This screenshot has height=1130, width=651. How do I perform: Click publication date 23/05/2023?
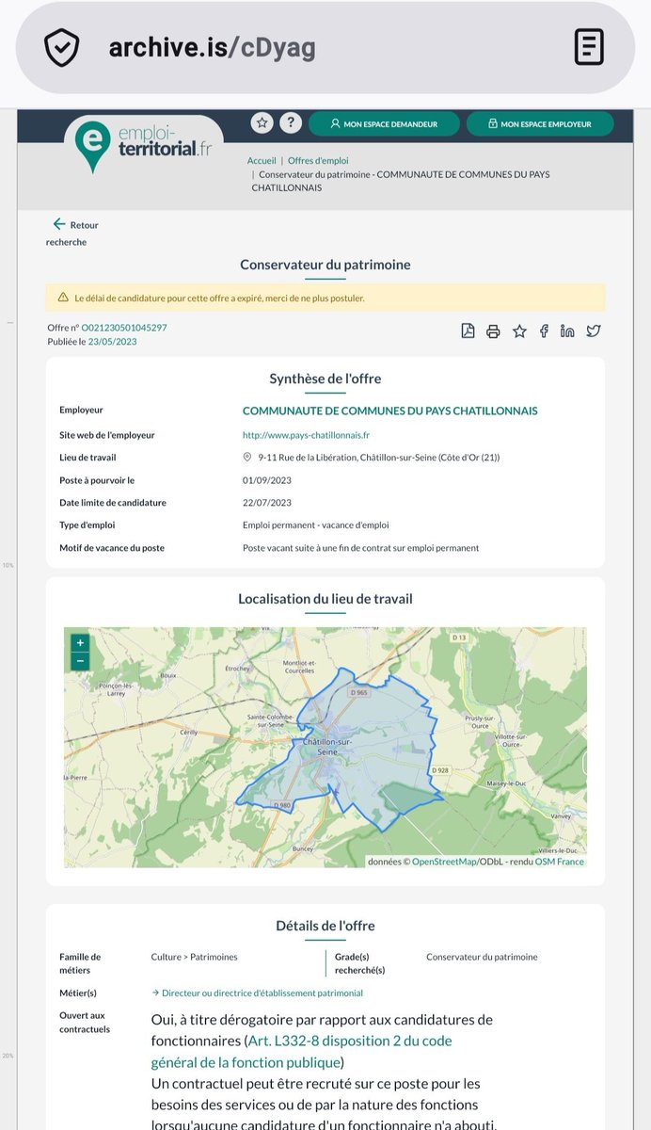coord(113,342)
